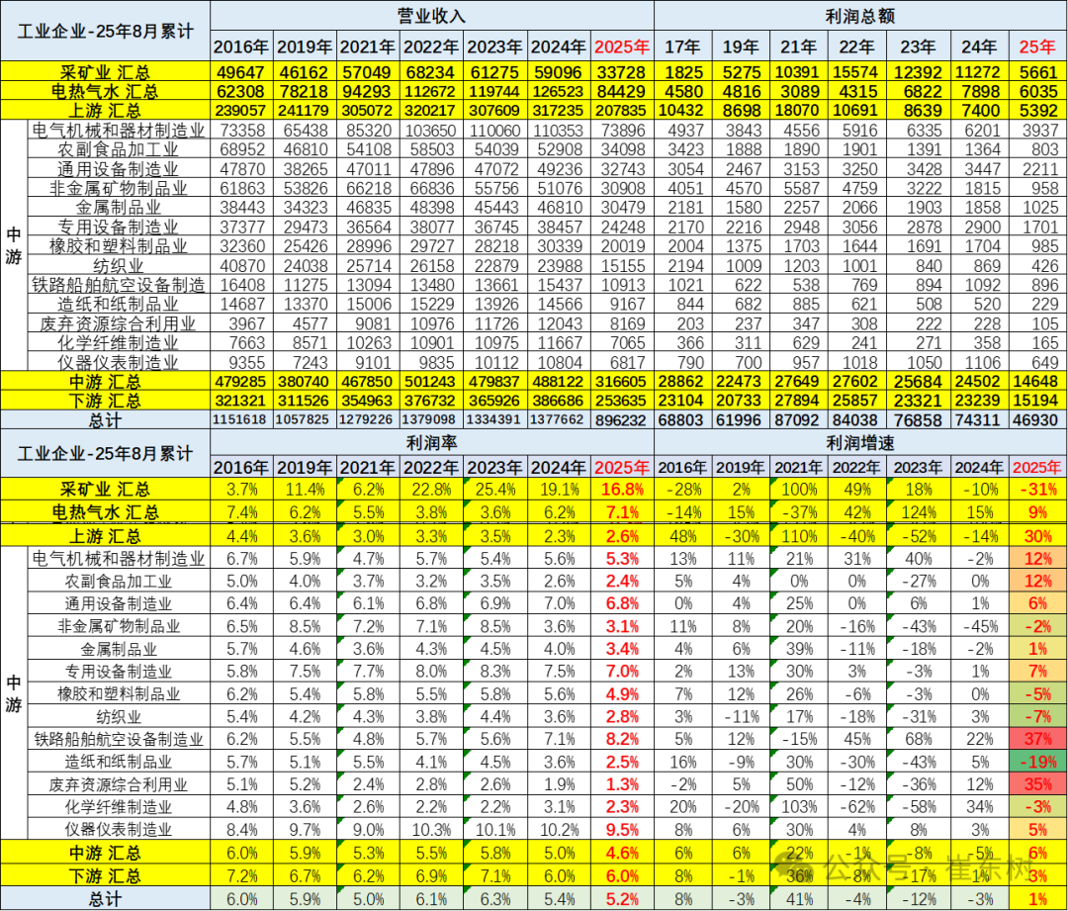Image resolution: width=1068 pixels, height=911 pixels.
Task: Click mining 2025 profit cell 5661
Action: point(1037,72)
